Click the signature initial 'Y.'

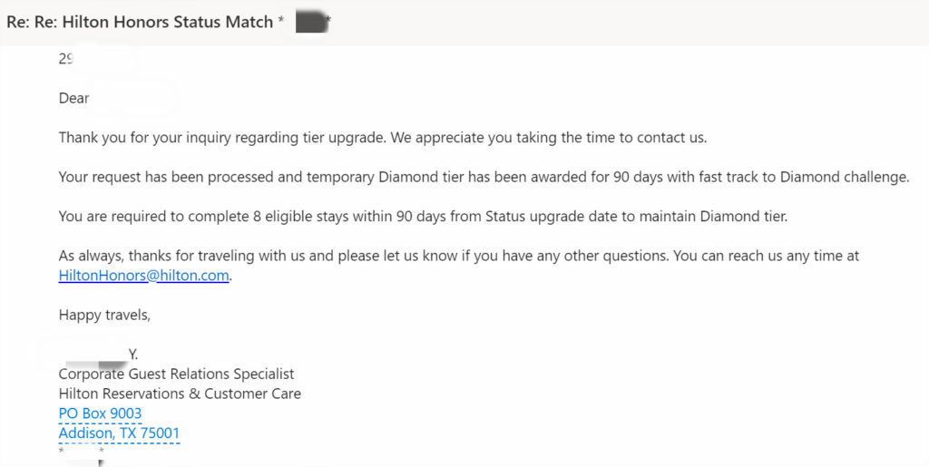(x=133, y=355)
